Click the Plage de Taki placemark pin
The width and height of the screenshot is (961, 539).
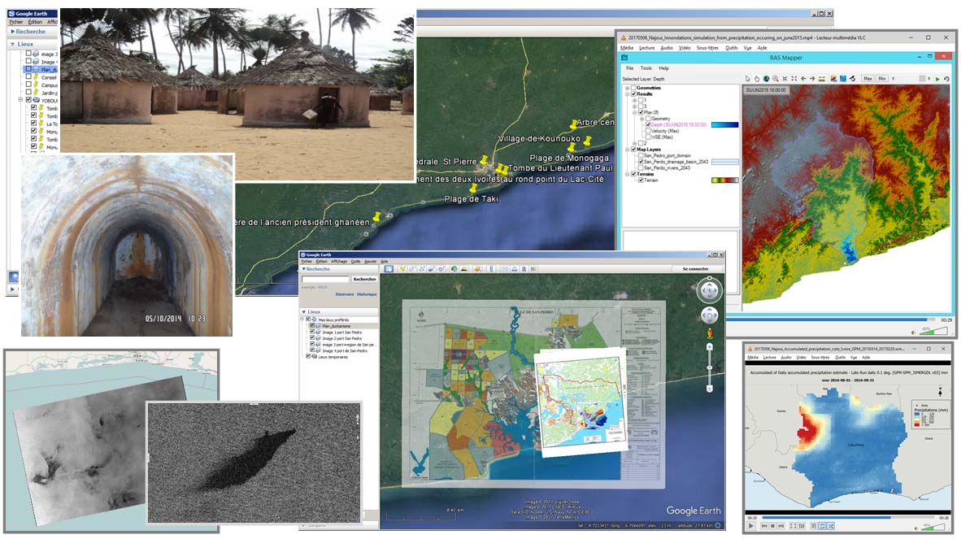[x=473, y=189]
